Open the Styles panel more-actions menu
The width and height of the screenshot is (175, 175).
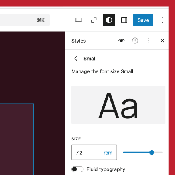coord(149,41)
